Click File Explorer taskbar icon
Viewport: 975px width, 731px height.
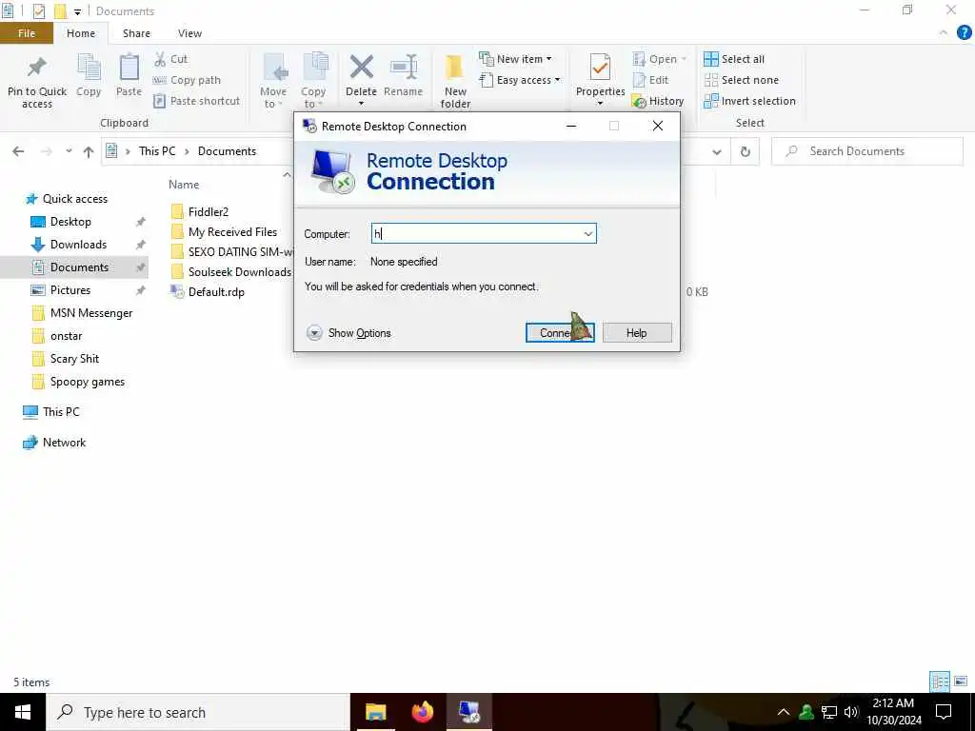tap(375, 712)
